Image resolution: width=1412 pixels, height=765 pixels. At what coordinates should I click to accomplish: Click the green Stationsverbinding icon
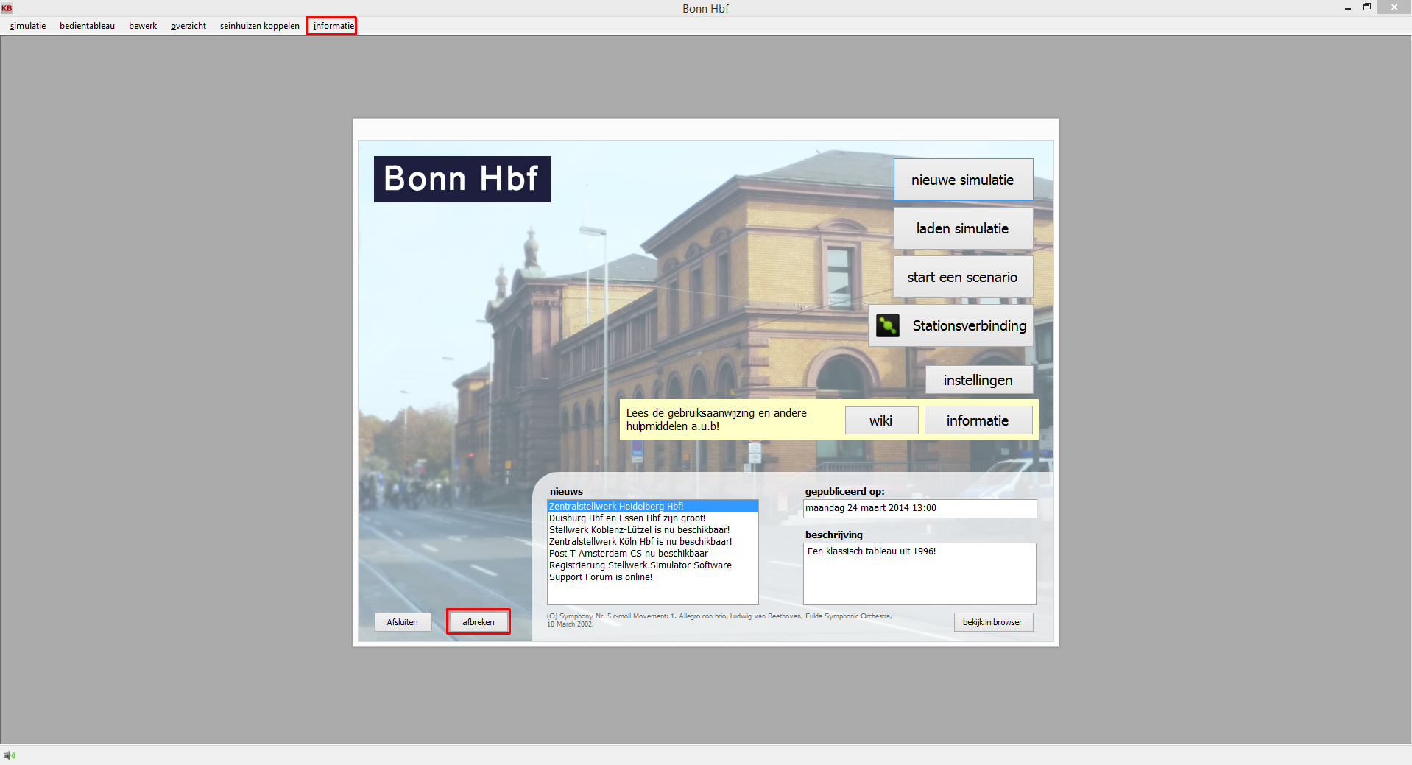pyautogui.click(x=887, y=325)
